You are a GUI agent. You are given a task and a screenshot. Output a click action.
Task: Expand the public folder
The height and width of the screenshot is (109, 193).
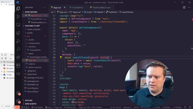[26, 33]
